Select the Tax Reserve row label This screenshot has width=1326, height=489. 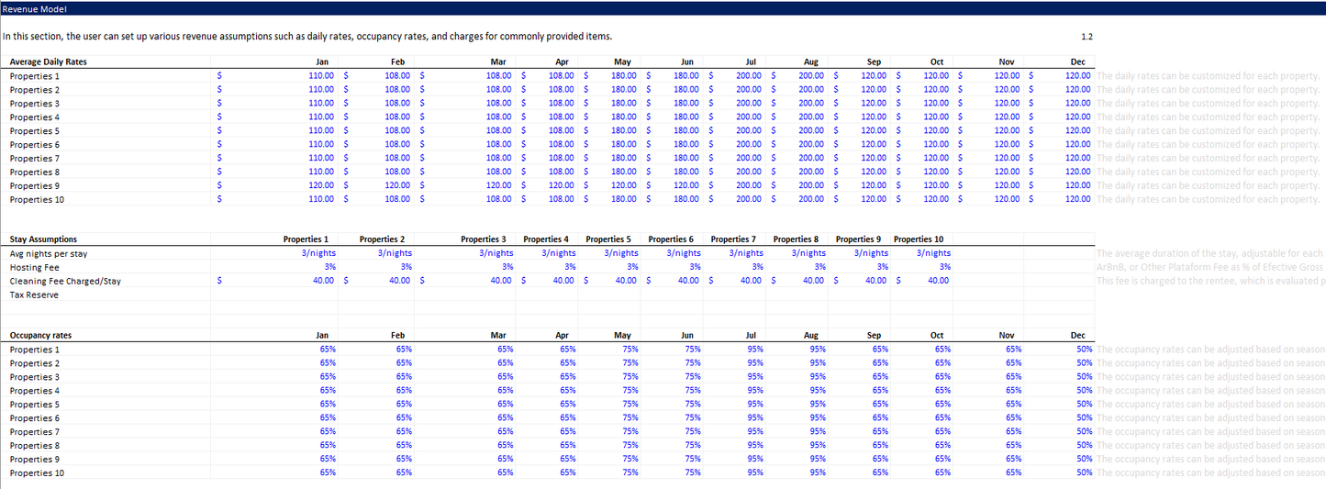tap(34, 295)
